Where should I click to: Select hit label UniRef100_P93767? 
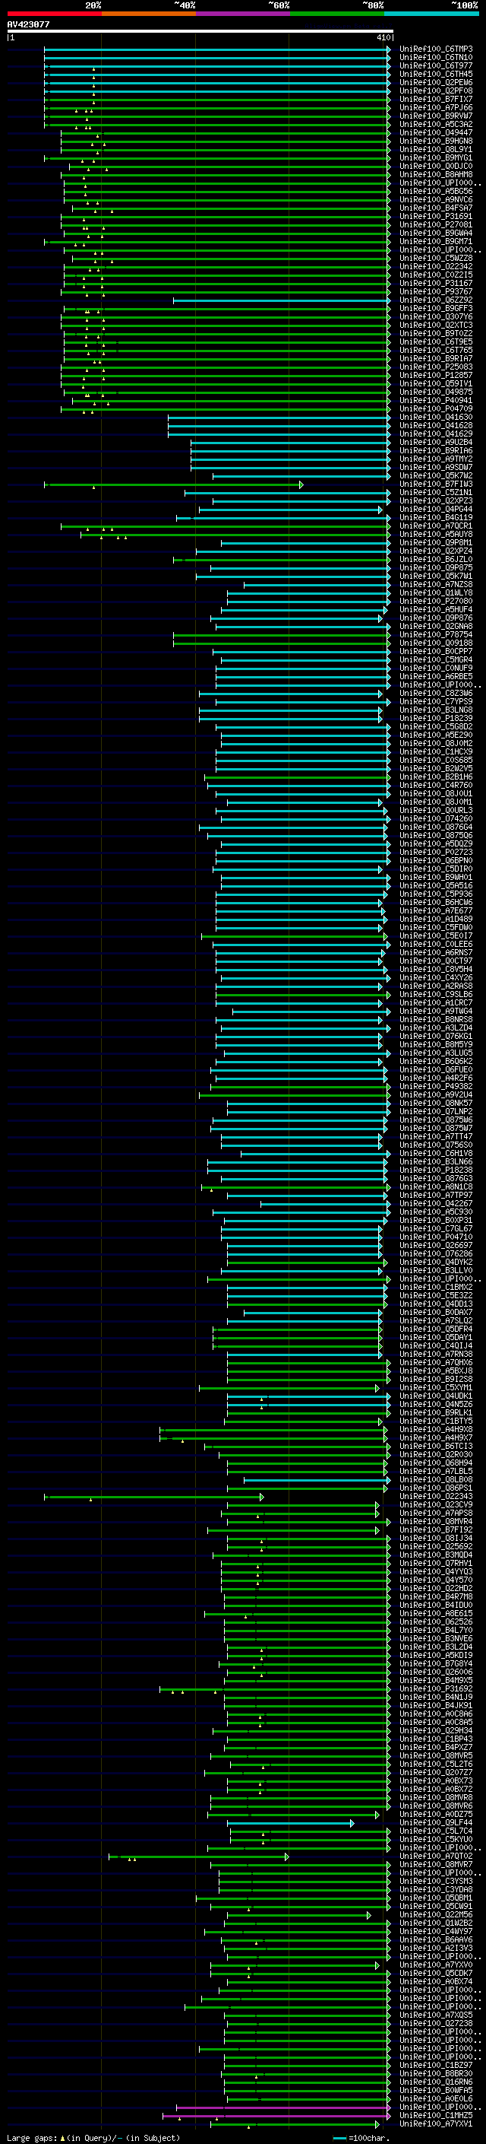coord(435,291)
